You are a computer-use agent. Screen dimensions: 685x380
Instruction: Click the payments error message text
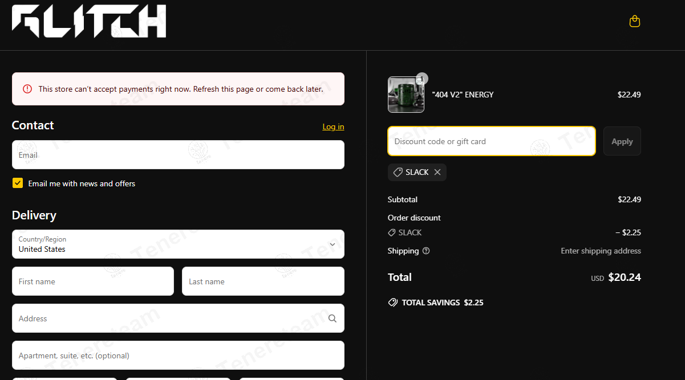pos(181,89)
